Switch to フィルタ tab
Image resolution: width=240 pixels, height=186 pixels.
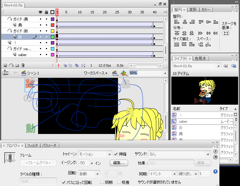coord(32,145)
